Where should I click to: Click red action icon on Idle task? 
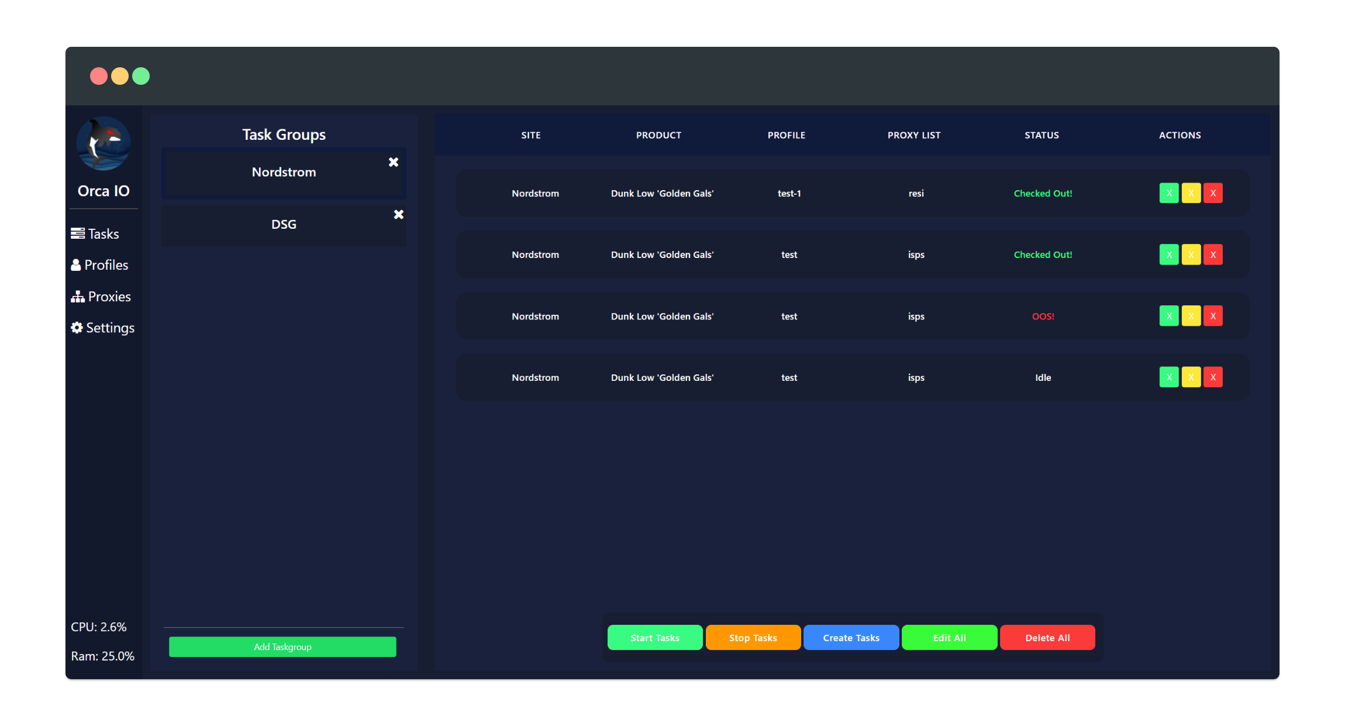pyautogui.click(x=1213, y=377)
